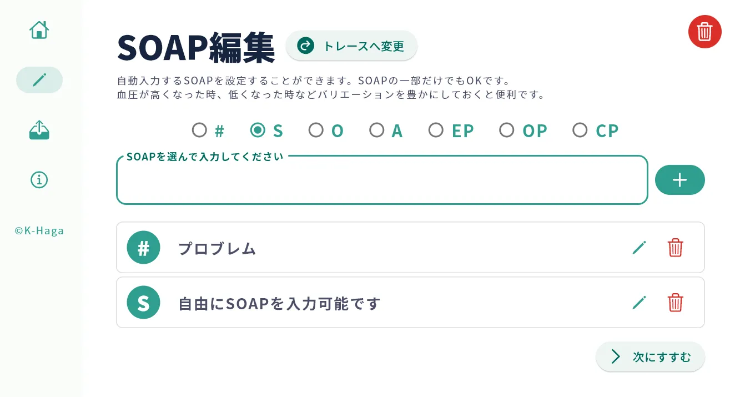Delete the 自由にSOAPを入力可能です entry

point(675,302)
